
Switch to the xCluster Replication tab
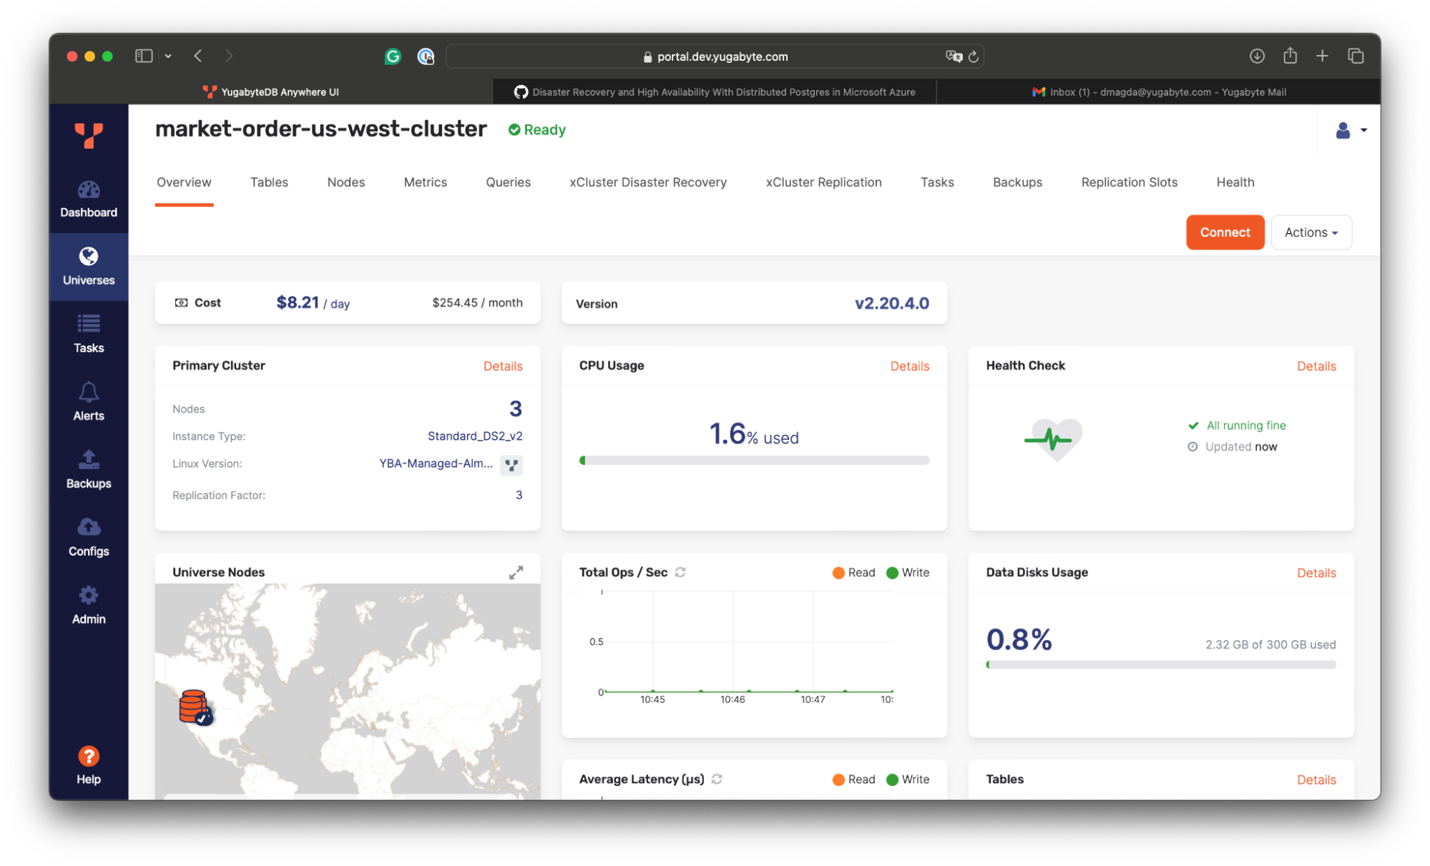tap(823, 182)
